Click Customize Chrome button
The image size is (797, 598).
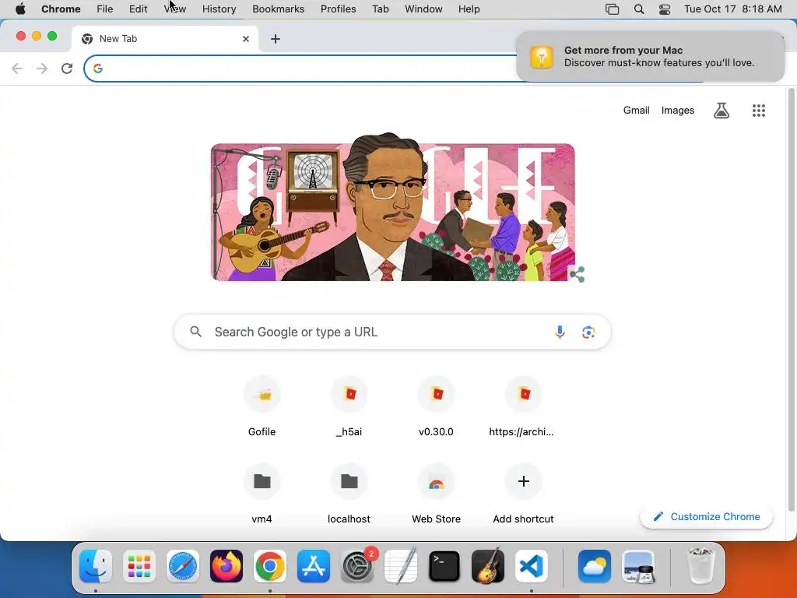coord(707,517)
